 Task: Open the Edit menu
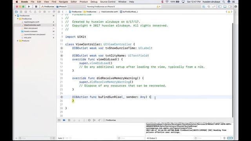click(39, 2)
